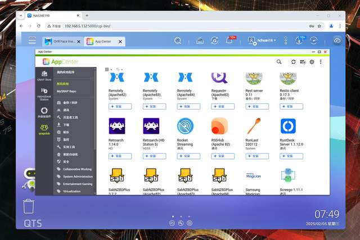Open external devices icon in QTS bar
Viewport: 360px width, 240px height.
click(215, 40)
